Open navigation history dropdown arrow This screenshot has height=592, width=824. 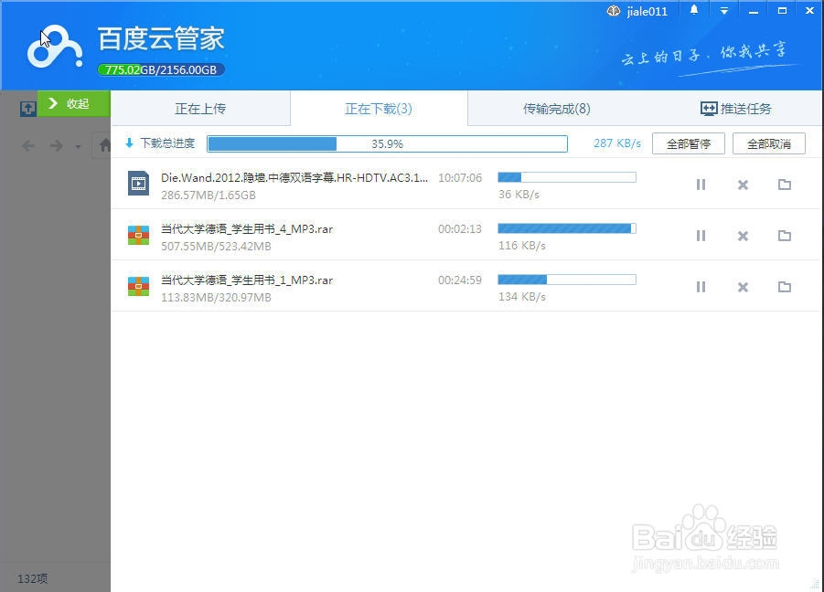pos(78,146)
